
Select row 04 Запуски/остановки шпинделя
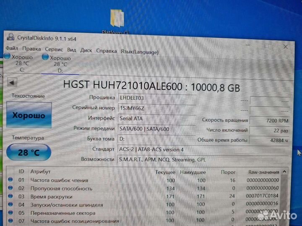coord(143,205)
